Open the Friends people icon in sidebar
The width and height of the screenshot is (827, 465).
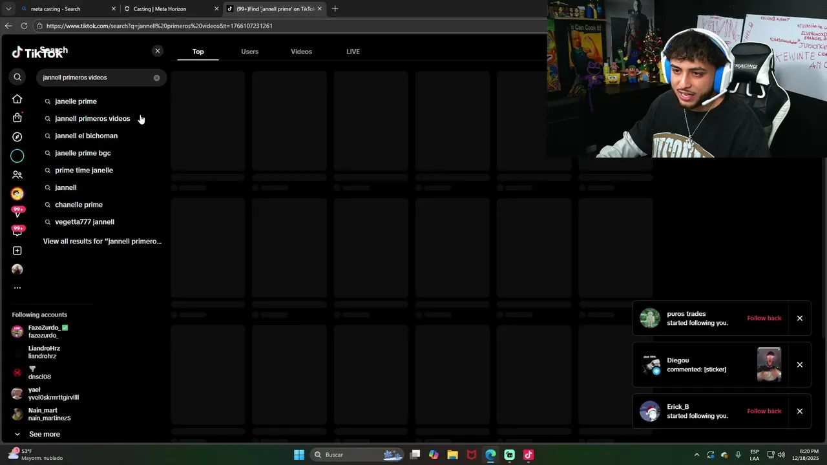(x=17, y=174)
